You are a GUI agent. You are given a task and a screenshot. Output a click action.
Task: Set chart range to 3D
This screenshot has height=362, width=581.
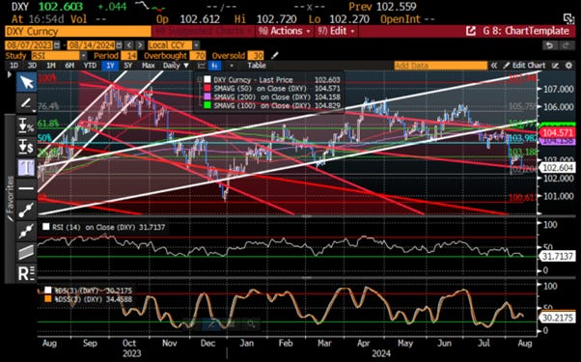(32, 66)
